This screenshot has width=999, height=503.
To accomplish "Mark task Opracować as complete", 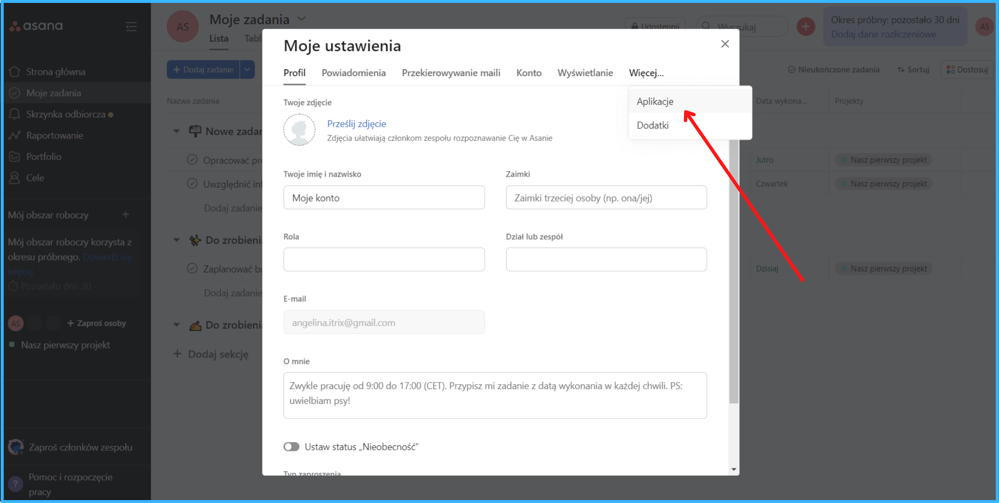I will tap(192, 160).
